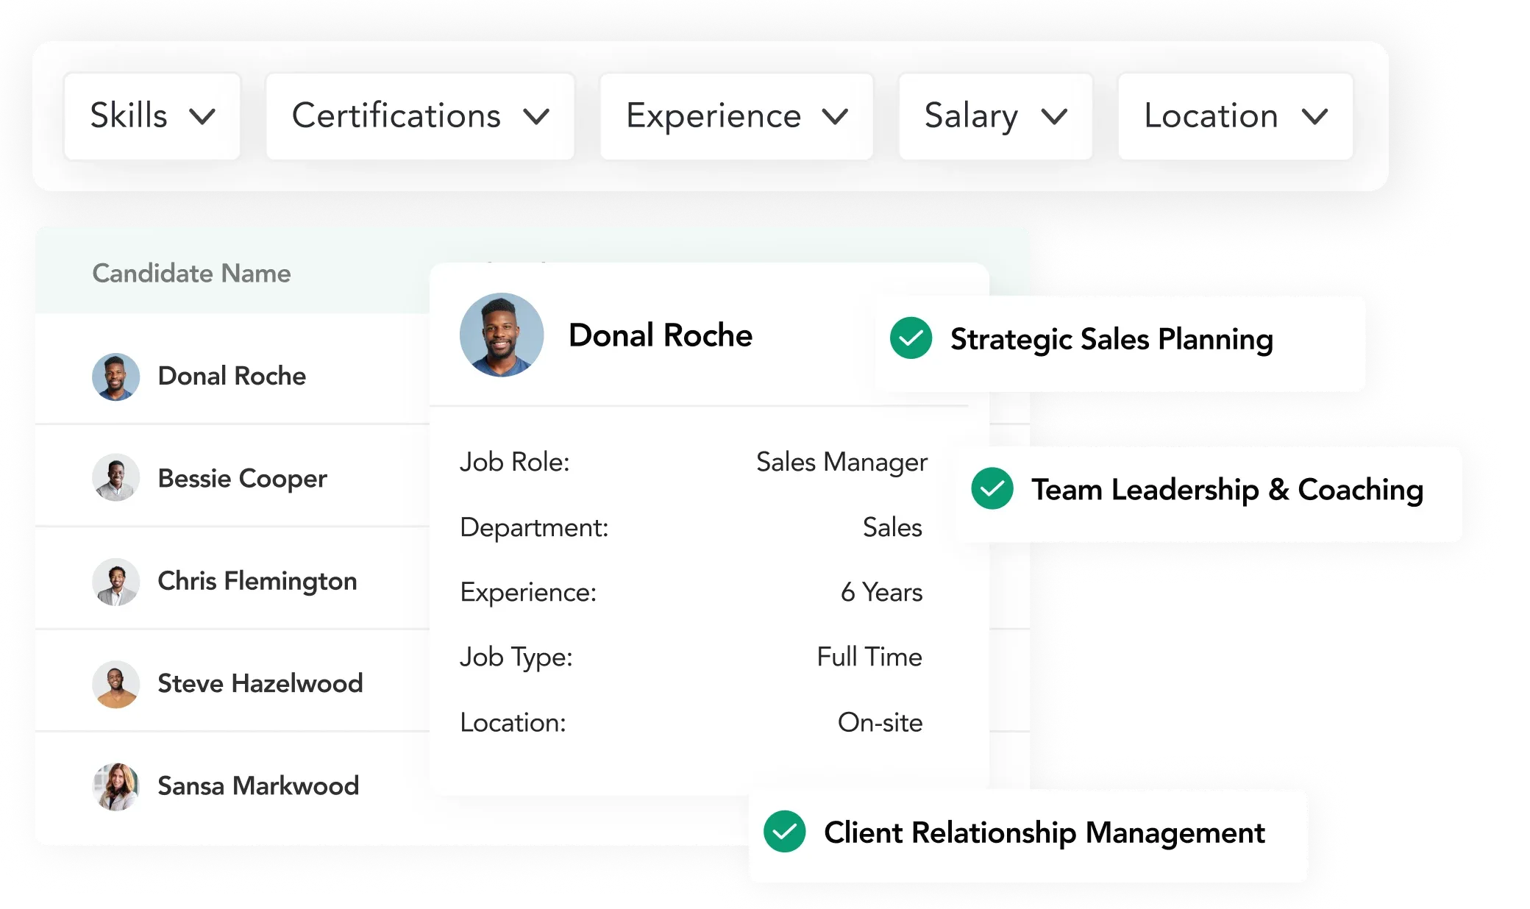Click Bessie Cooper's avatar photo
This screenshot has height=909, width=1530.
[x=115, y=478]
